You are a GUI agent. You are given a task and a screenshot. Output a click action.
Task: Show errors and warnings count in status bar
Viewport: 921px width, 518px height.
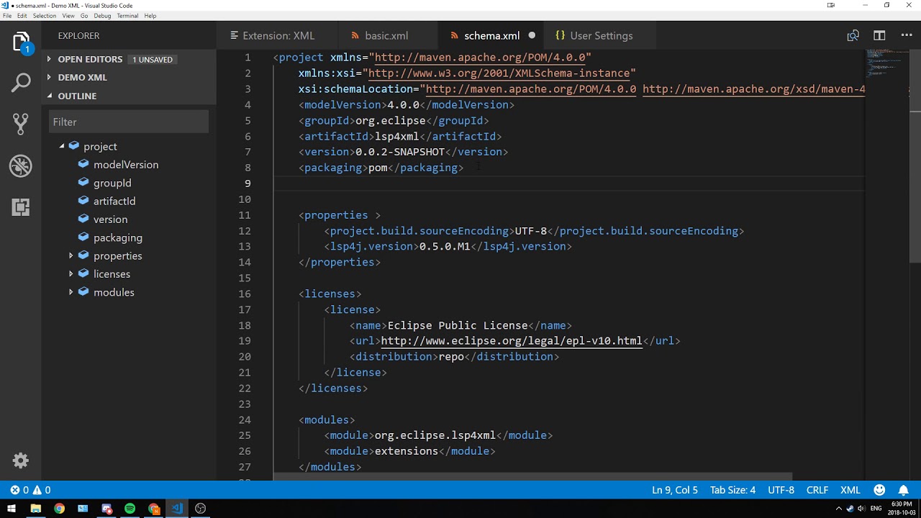point(30,490)
